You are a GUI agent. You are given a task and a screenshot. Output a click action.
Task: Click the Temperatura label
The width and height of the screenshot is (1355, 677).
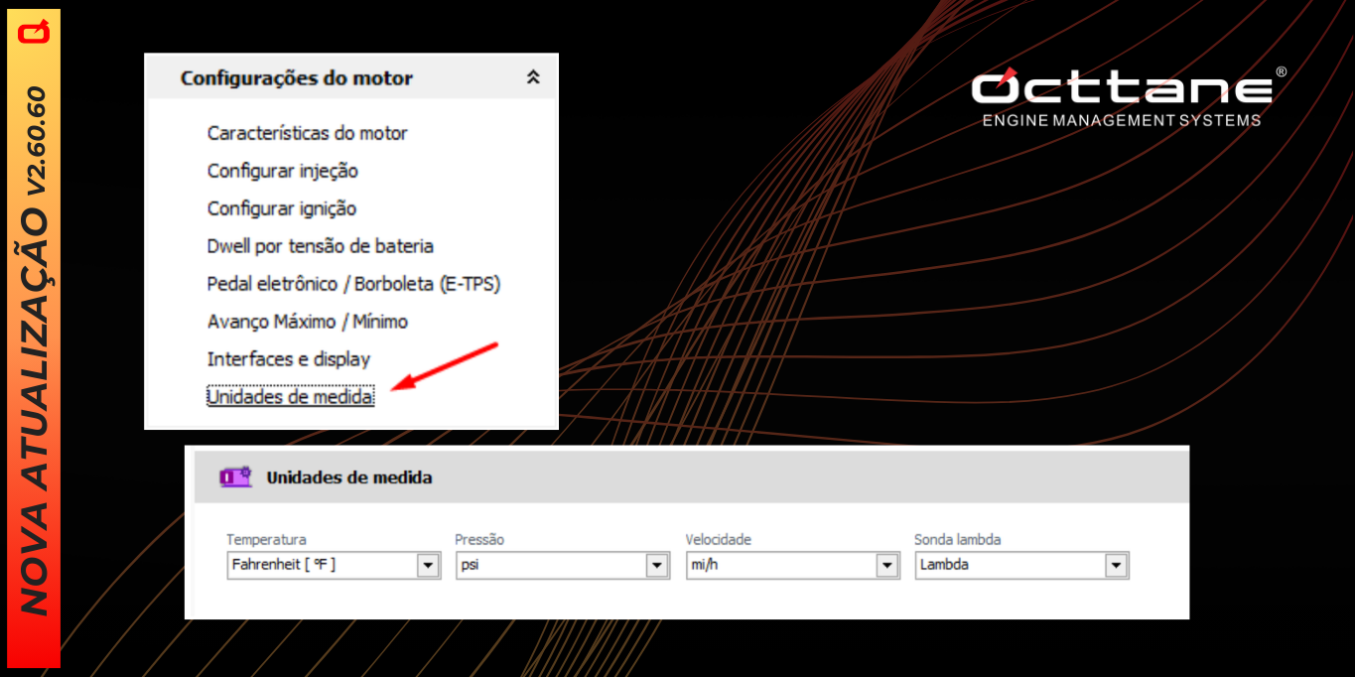[x=267, y=540]
